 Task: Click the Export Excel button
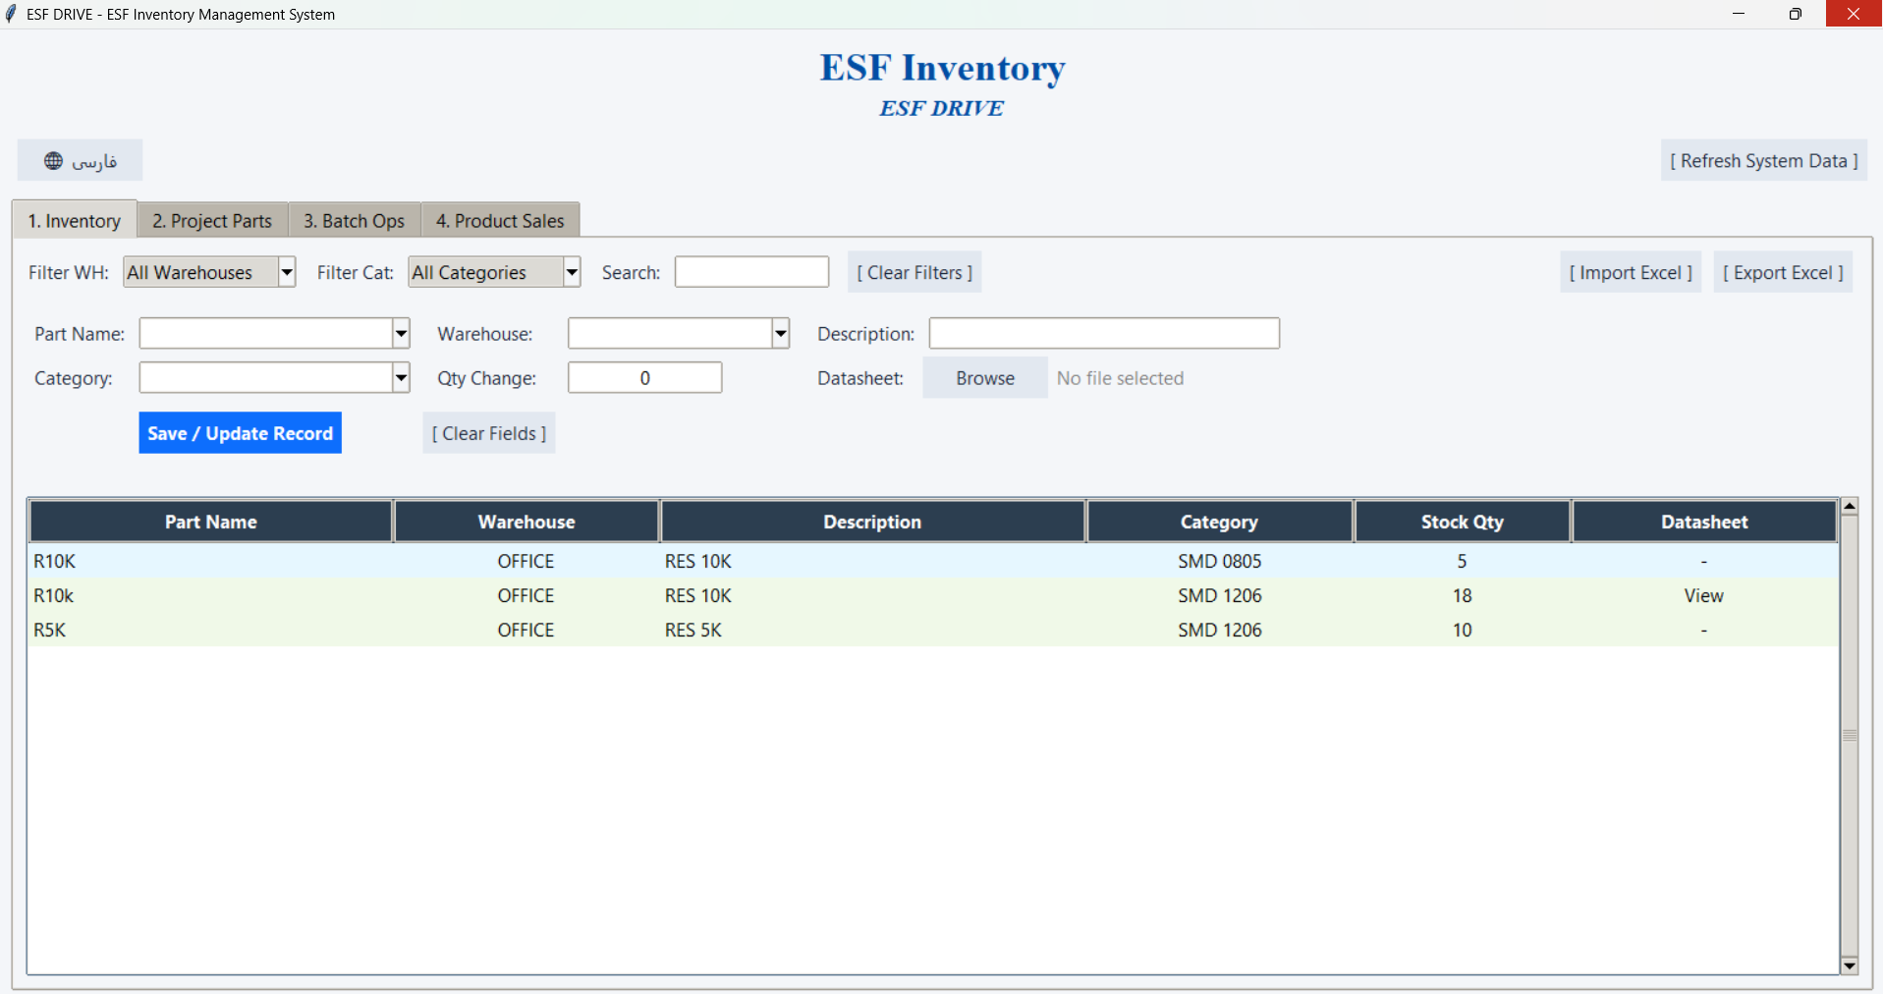tap(1783, 272)
